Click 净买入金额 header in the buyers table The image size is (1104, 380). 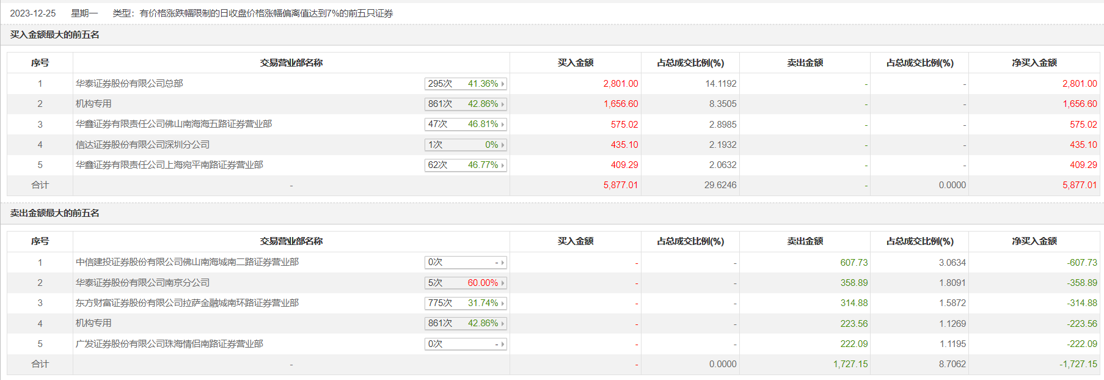1034,63
